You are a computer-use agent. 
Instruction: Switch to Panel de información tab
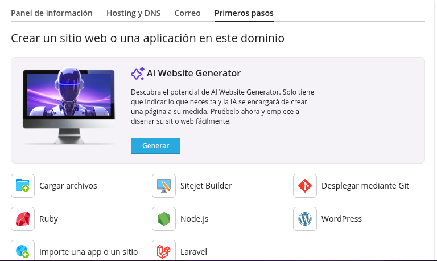click(52, 13)
